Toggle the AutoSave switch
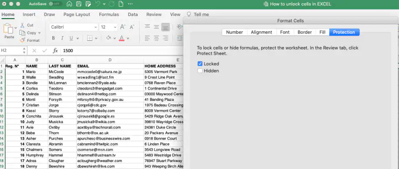 pos(55,4)
